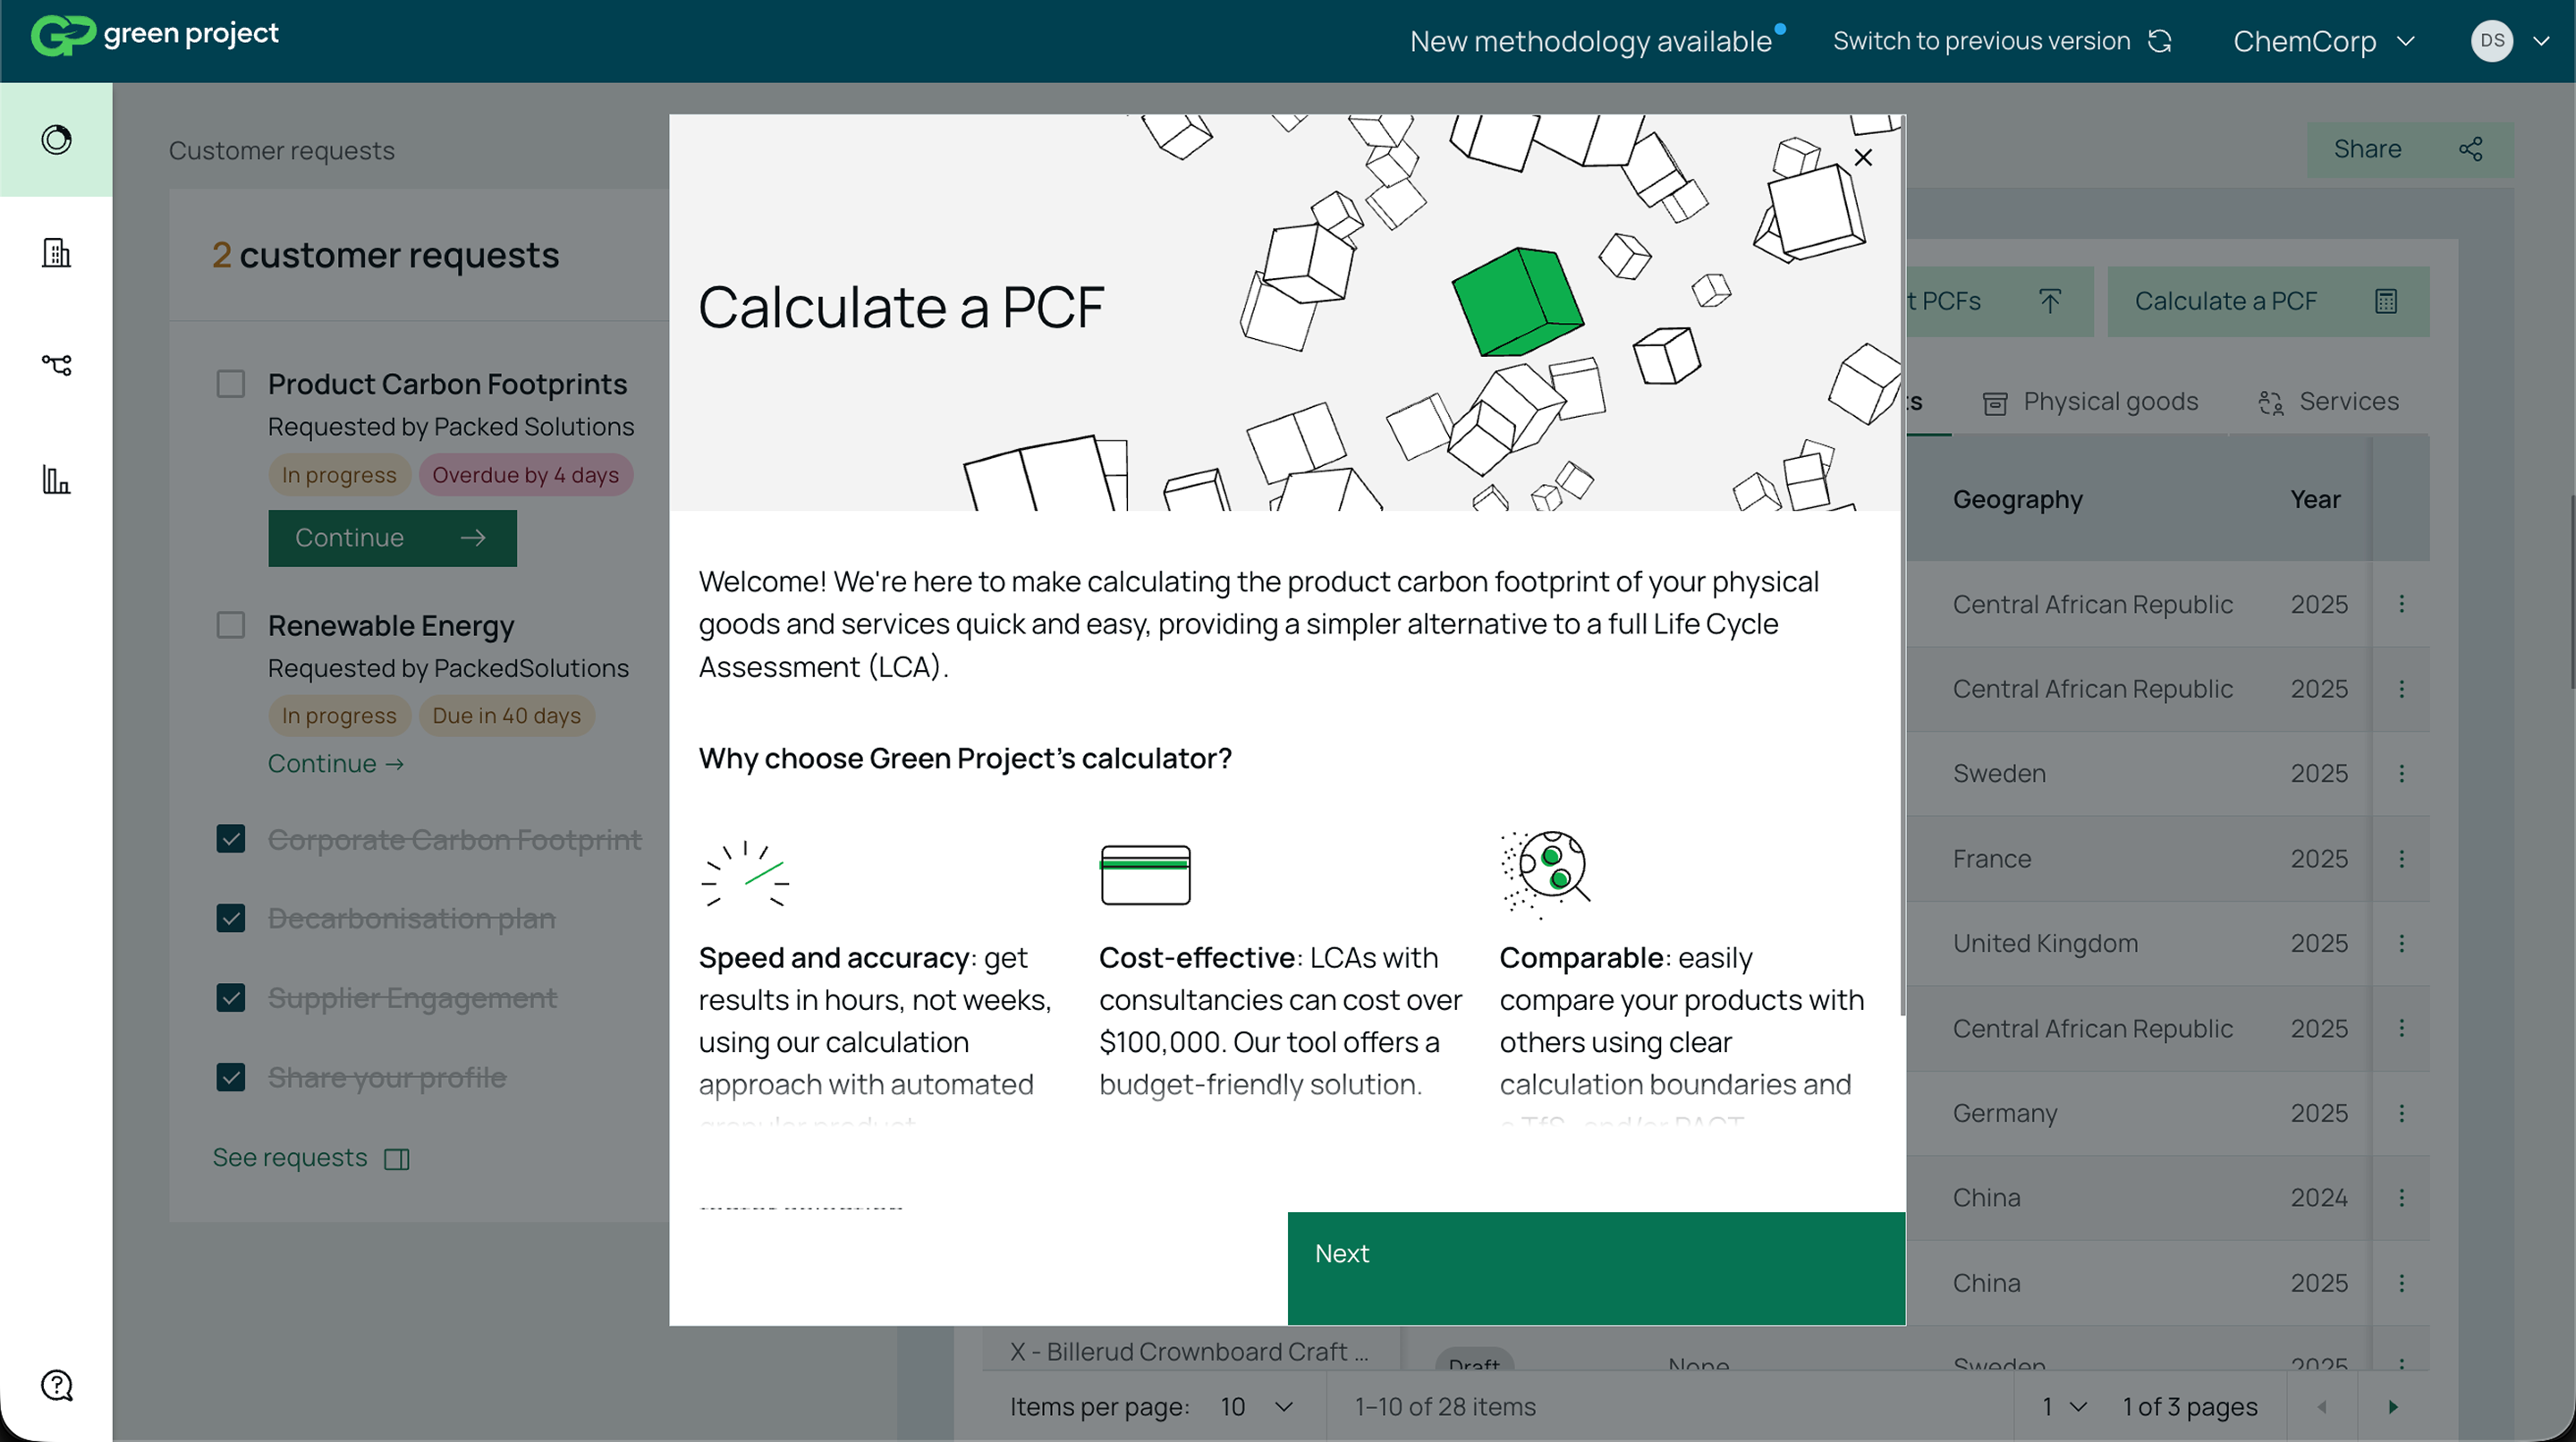Click the Share button
2576x1442 pixels.
pos(2410,149)
